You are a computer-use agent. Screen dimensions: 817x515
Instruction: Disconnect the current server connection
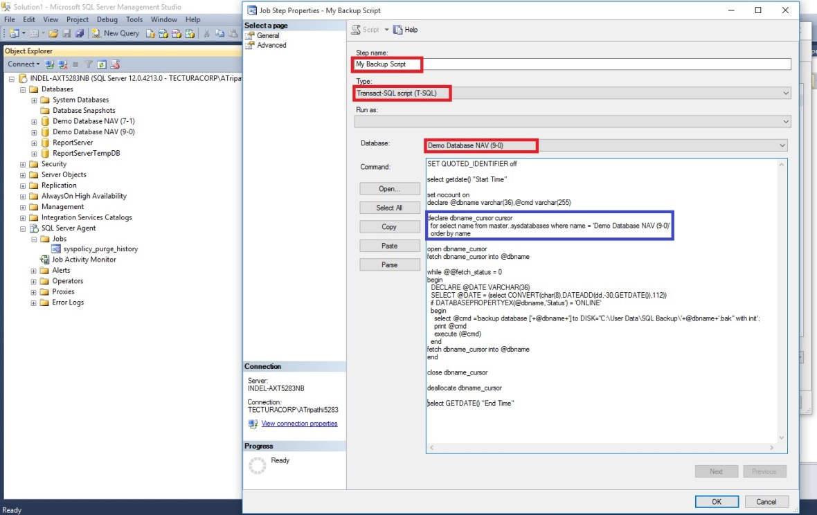(62, 64)
